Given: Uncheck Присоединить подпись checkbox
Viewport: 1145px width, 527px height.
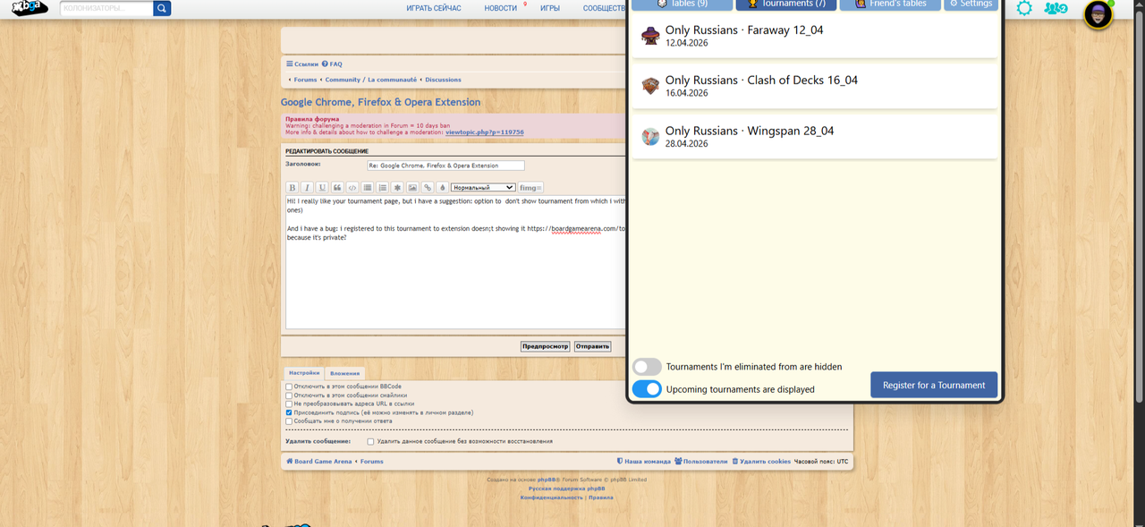Looking at the screenshot, I should [x=289, y=412].
